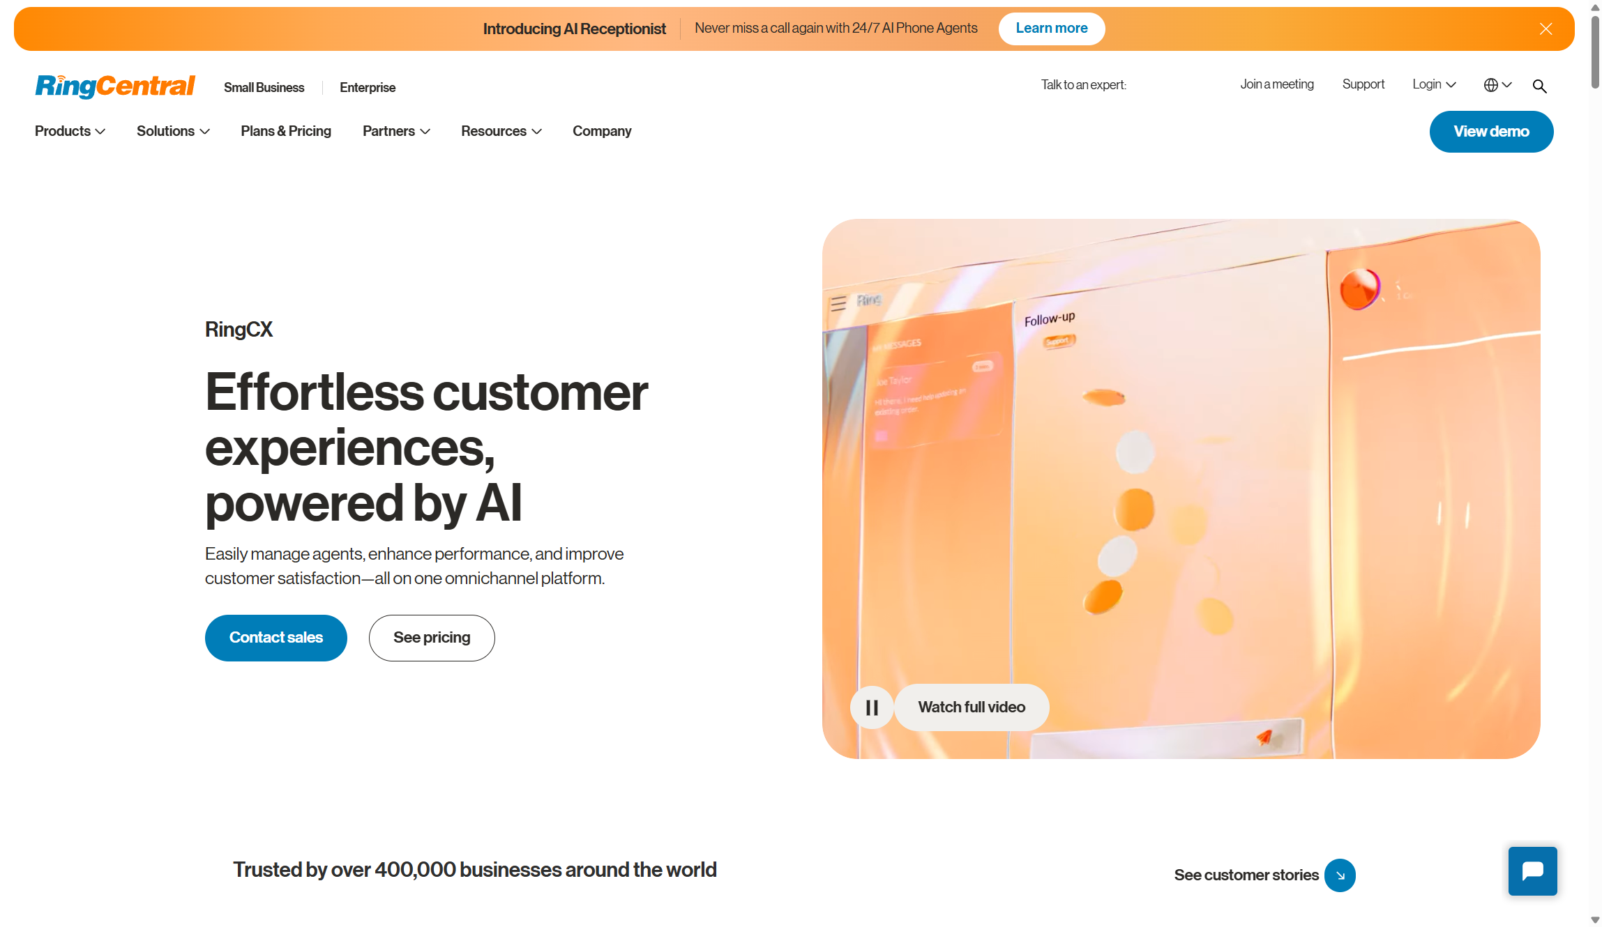Go to Plans & Pricing
Viewport: 1602px width, 927px height.
click(x=286, y=131)
